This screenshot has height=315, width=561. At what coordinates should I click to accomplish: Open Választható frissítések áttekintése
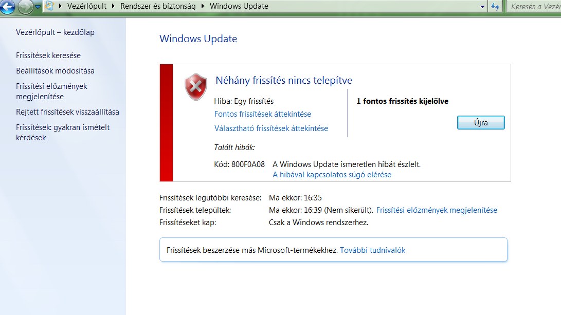pos(271,128)
